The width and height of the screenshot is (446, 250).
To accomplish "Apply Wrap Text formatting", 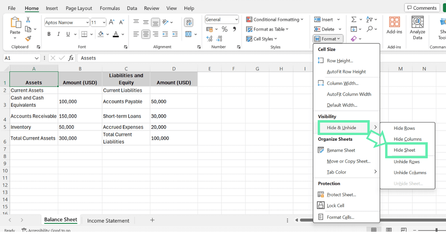I will pyautogui.click(x=189, y=22).
